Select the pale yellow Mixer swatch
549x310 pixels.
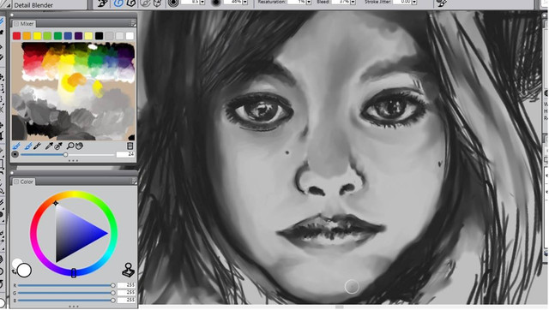pos(89,36)
